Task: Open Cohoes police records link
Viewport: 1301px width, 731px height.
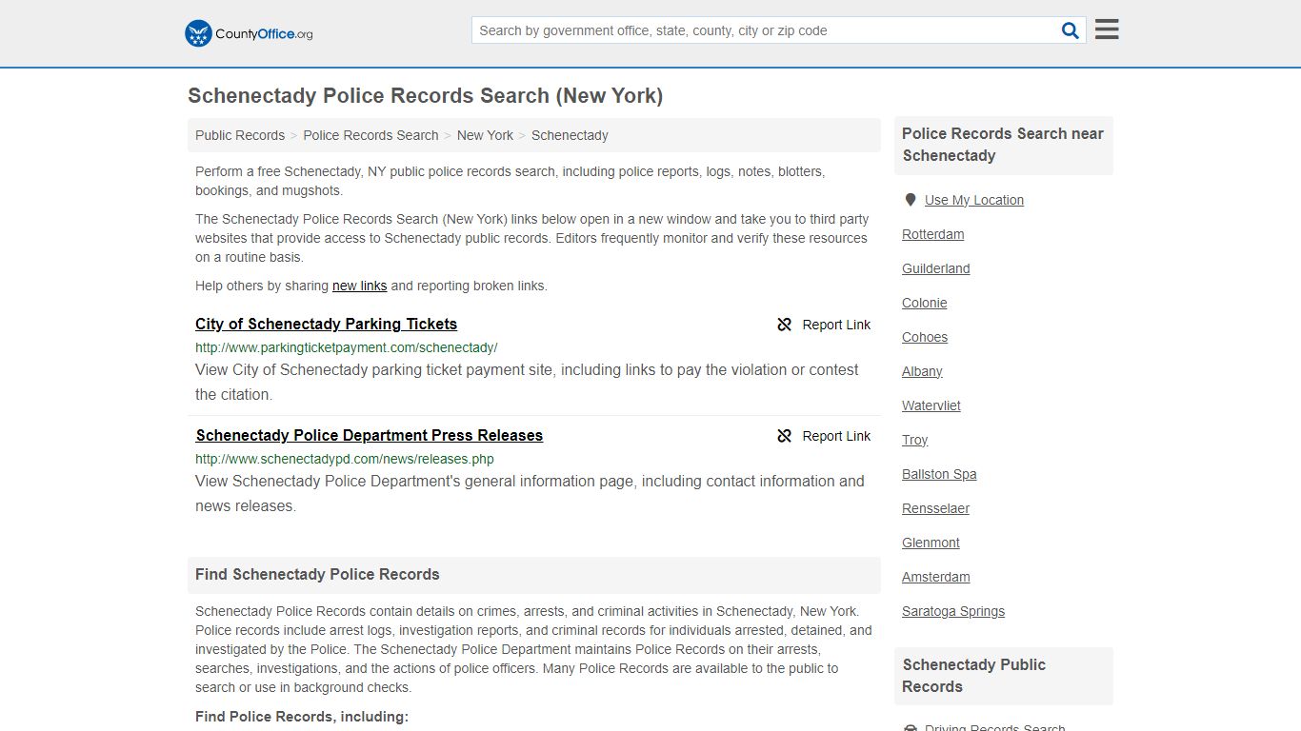Action: tap(925, 337)
